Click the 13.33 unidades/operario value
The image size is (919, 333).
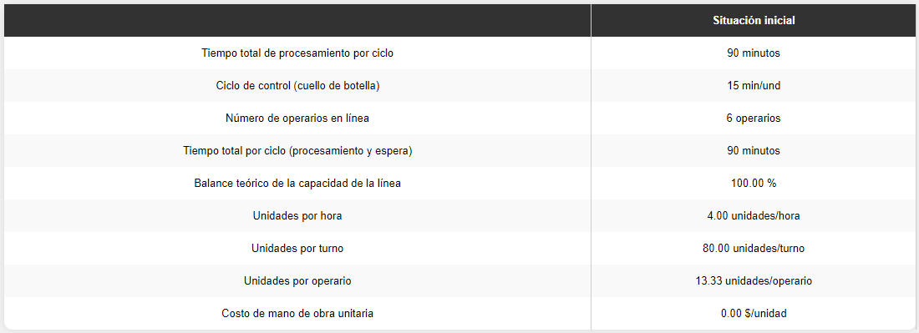(x=753, y=281)
